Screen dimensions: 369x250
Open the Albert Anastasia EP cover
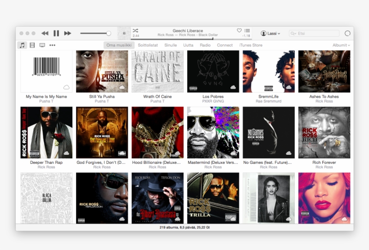coord(157,198)
